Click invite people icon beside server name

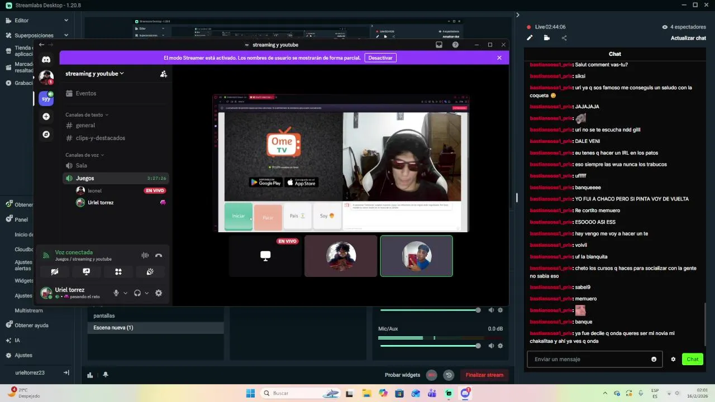(x=164, y=74)
